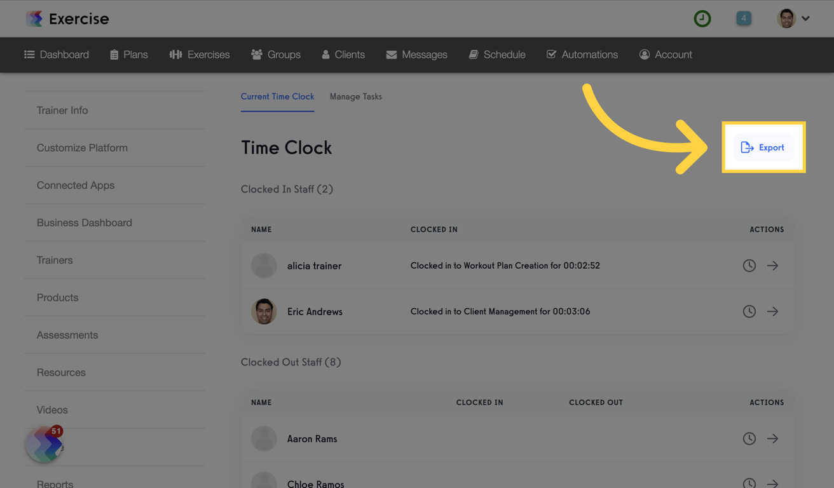Click the name Eric Andrews
The width and height of the screenshot is (834, 488).
pyautogui.click(x=315, y=311)
